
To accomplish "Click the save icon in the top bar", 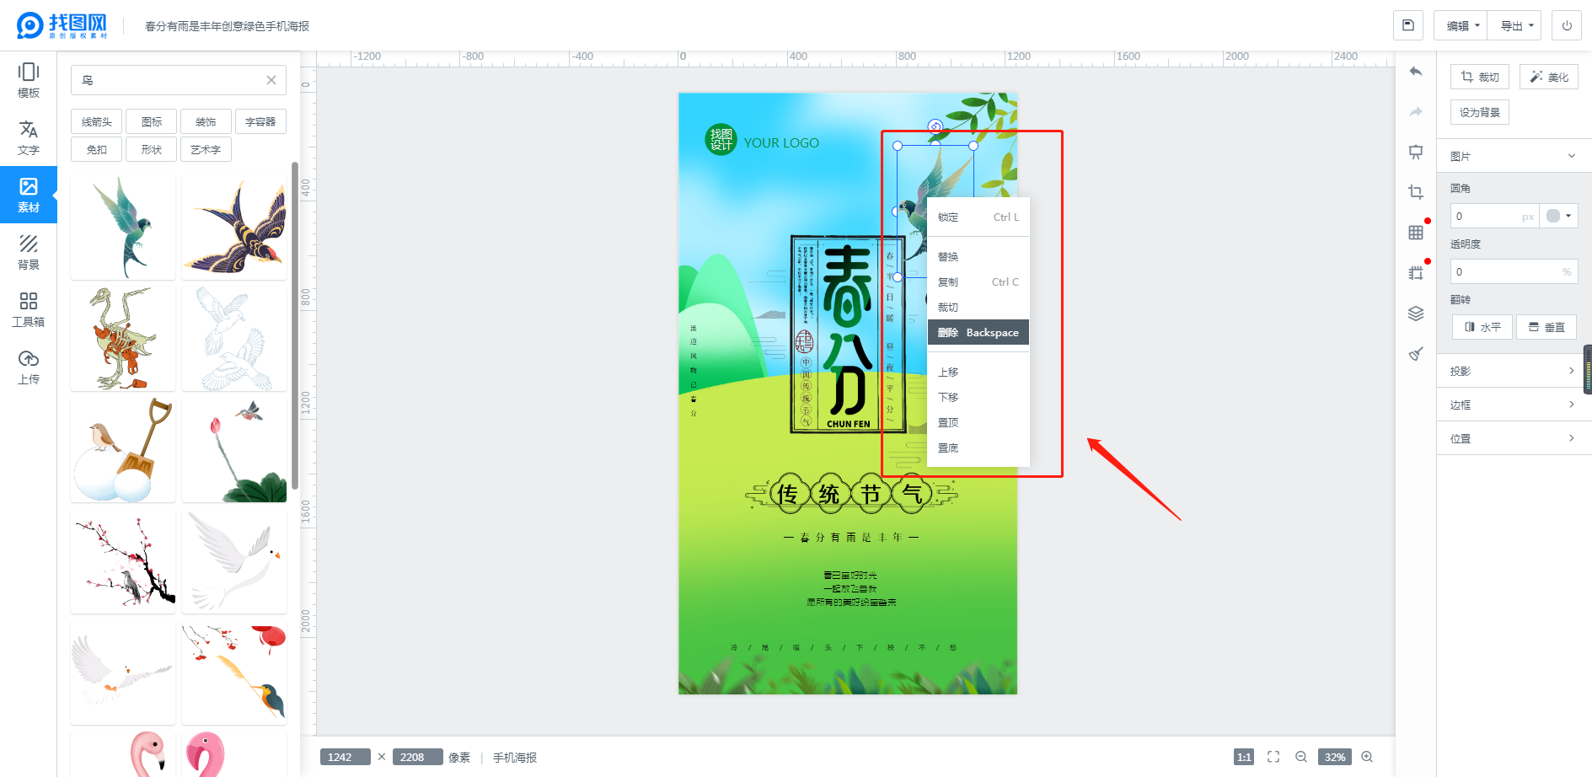I will click(1407, 25).
